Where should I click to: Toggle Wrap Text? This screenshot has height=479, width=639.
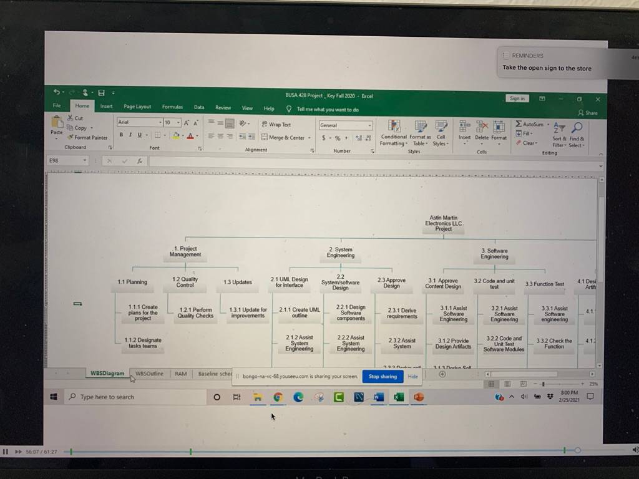pyautogui.click(x=276, y=125)
